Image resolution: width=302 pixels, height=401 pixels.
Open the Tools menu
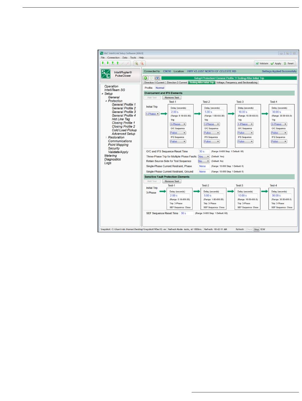click(x=133, y=58)
